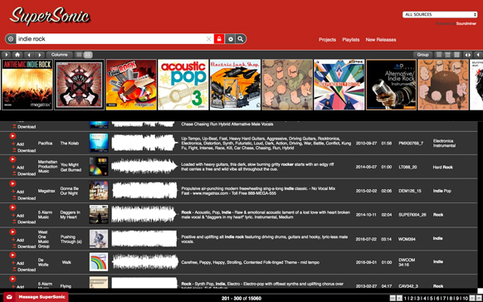Viewport: 483px width, 302px height.
Task: Play Gonna Be Our Night track
Action: pos(12,184)
